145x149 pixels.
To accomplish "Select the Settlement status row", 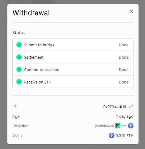I will click(x=73, y=57).
